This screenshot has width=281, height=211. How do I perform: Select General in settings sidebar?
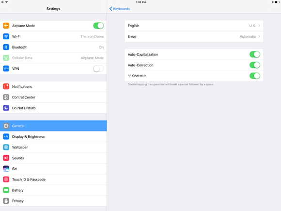tap(53, 126)
